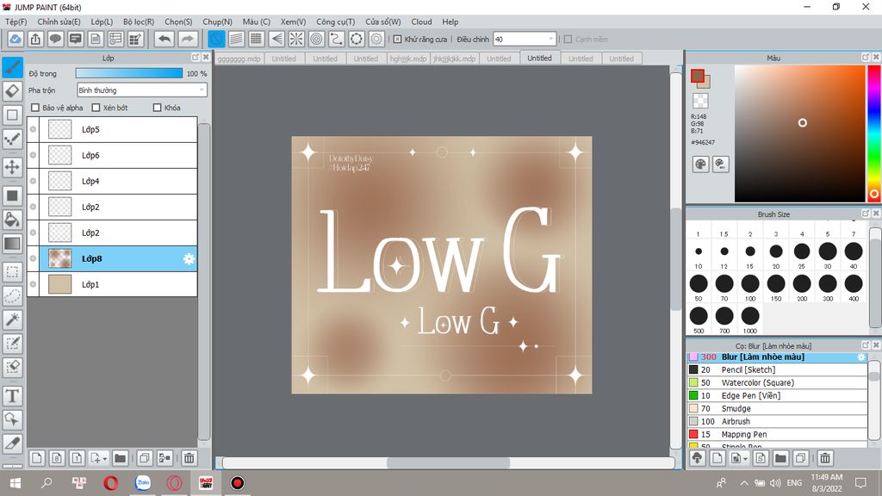The height and width of the screenshot is (496, 882).
Task: Select the Eraser tool in left toolbar
Action: pos(12,90)
